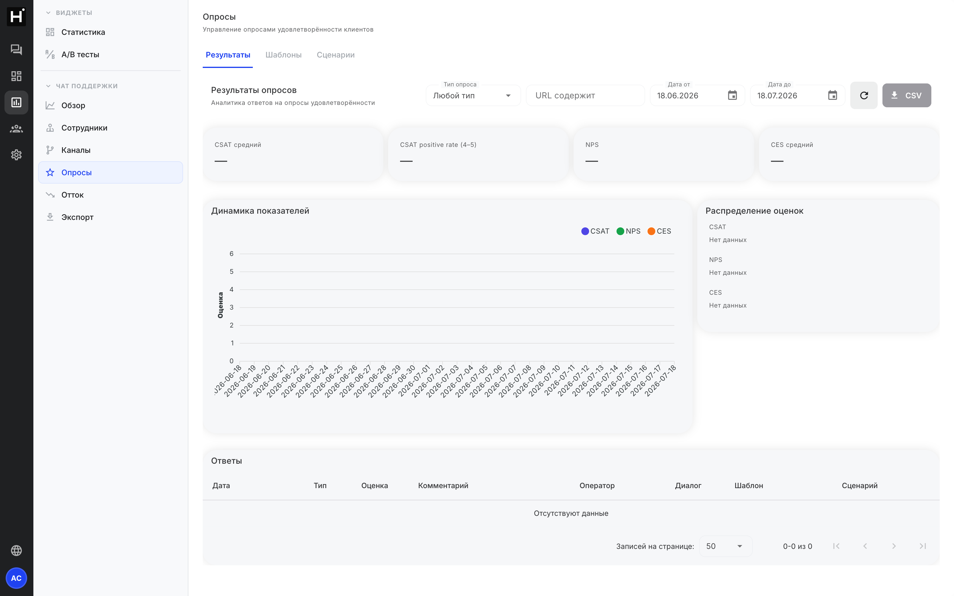Viewport: 954px width, 596px height.
Task: Toggle the CSAT series in the chart legend
Action: point(595,231)
